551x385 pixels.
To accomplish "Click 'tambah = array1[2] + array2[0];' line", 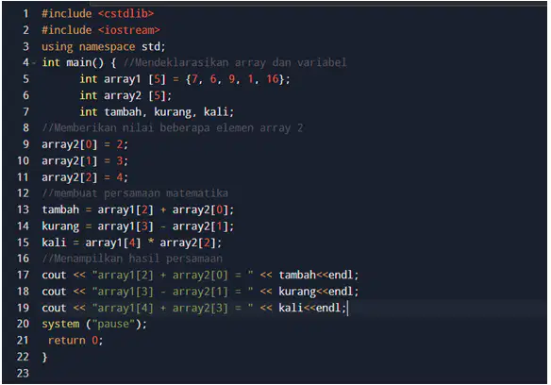I will point(138,209).
